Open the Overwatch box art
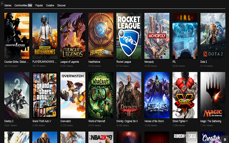Screen dimensions: 229x143 (x=73, y=95)
